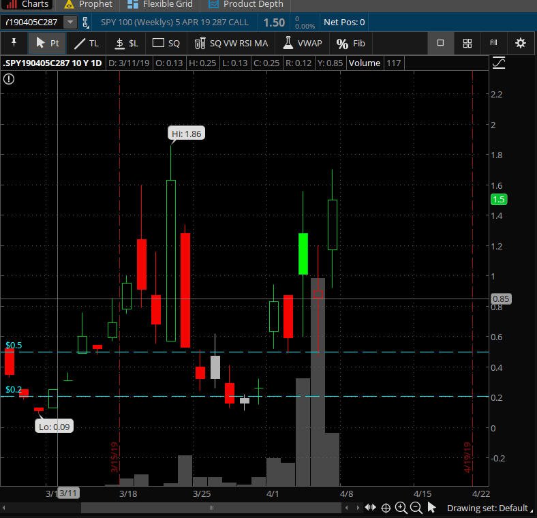Click the Y: 0.85 value in header
The height and width of the screenshot is (518, 537).
330,63
